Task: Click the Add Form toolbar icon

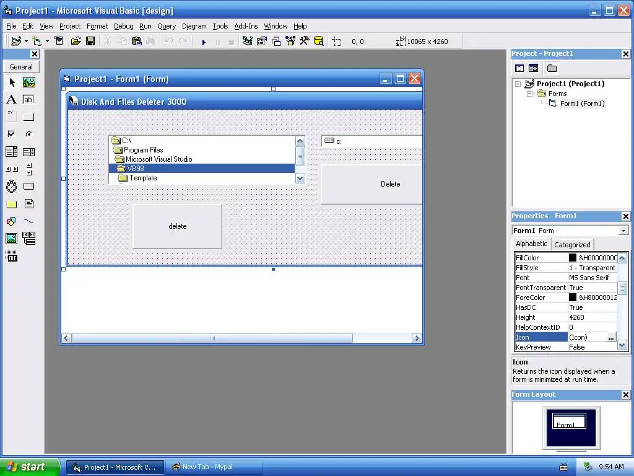Action: 37,42
